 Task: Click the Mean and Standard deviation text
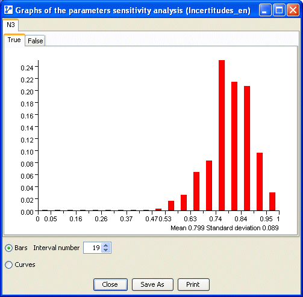coord(225,228)
